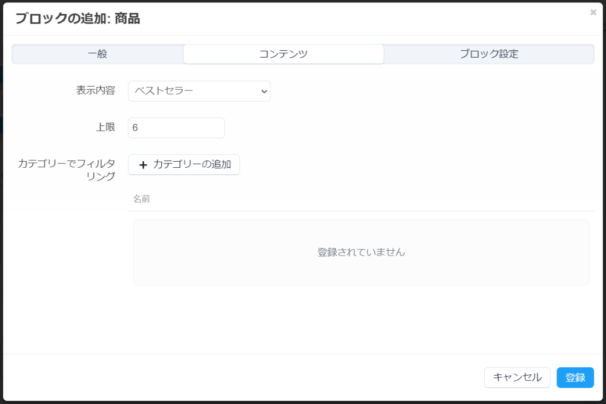Switch to the 一般 tab
The image size is (606, 404).
tap(98, 54)
